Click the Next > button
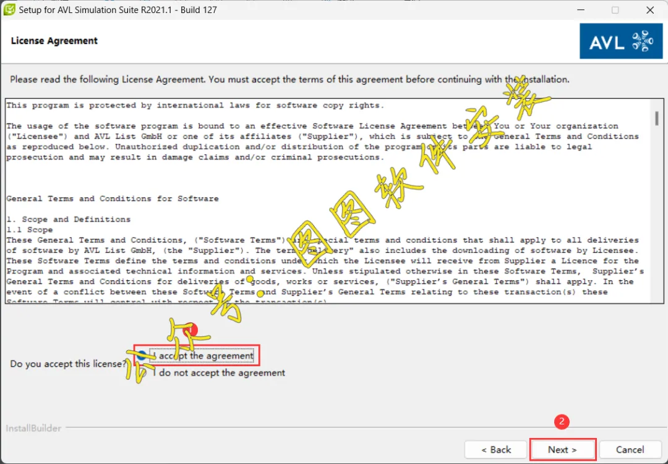 click(562, 450)
